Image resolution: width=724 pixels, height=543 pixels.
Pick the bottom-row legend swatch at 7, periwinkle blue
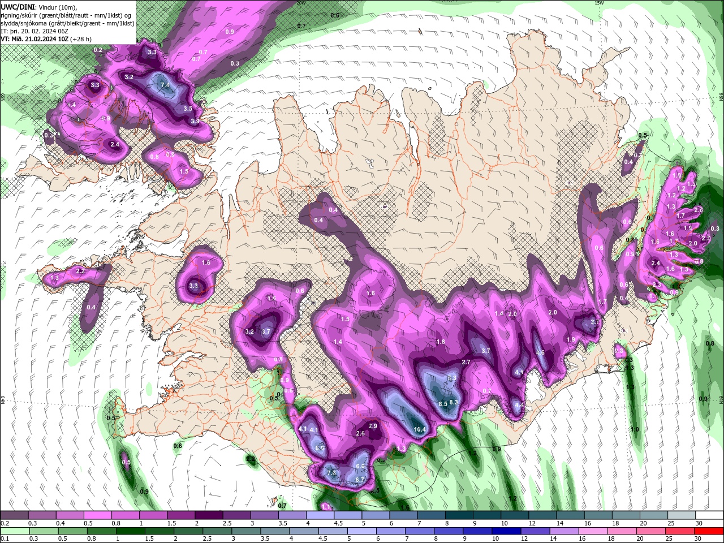[420, 531]
